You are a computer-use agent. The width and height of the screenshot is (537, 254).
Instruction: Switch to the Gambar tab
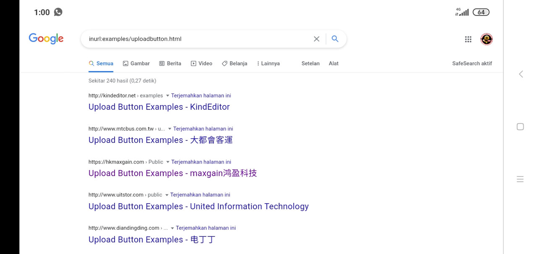pos(136,64)
